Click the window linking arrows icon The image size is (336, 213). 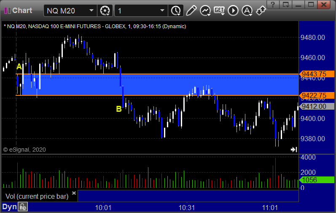pyautogui.click(x=261, y=11)
